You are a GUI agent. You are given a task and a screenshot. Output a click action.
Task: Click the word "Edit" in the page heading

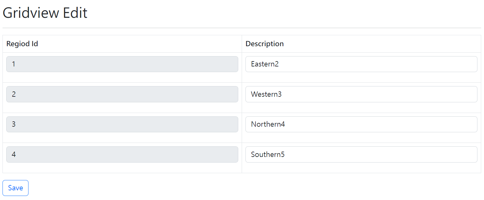click(75, 13)
